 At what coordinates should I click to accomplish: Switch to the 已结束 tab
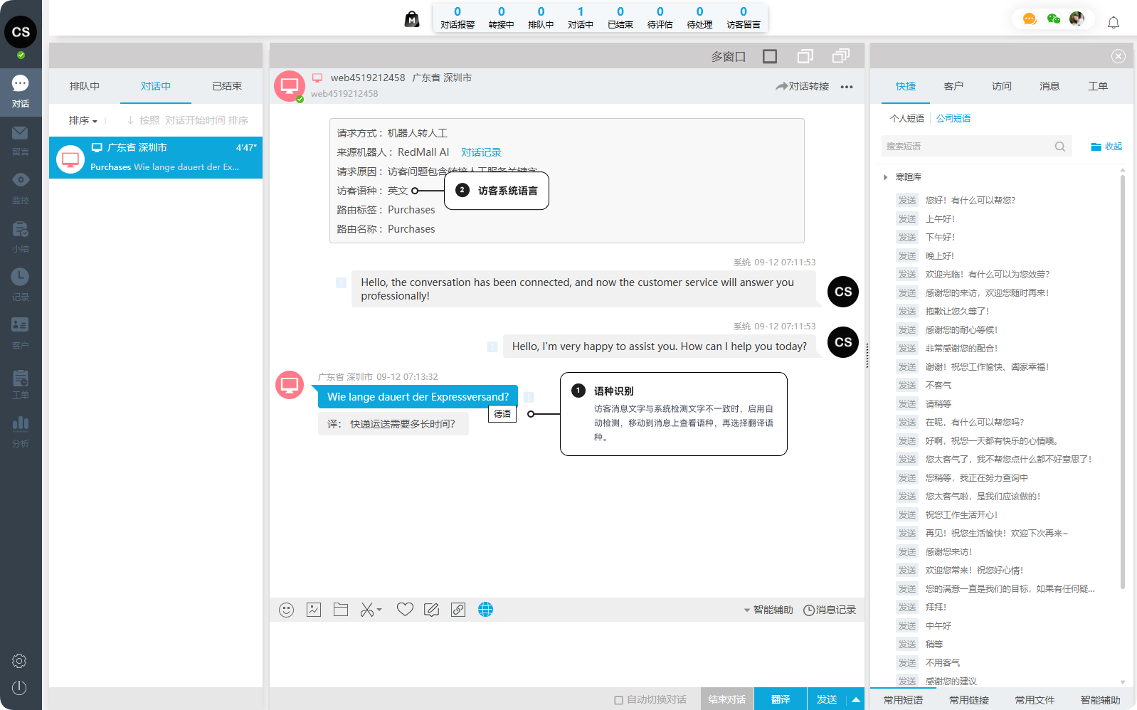pyautogui.click(x=227, y=86)
